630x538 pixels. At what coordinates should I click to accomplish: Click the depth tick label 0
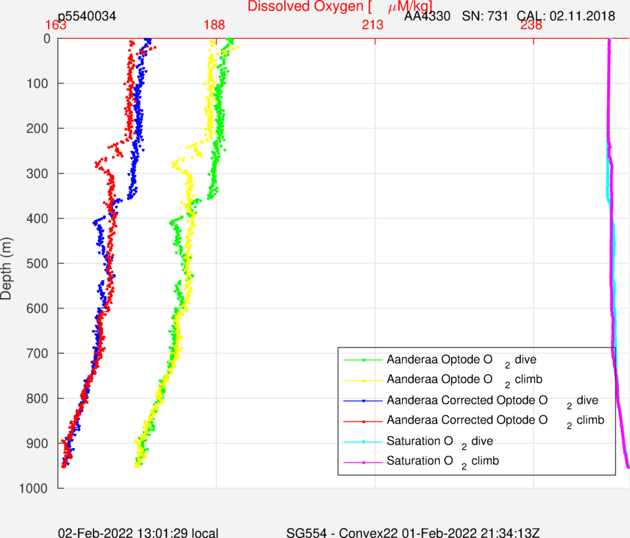coord(47,39)
